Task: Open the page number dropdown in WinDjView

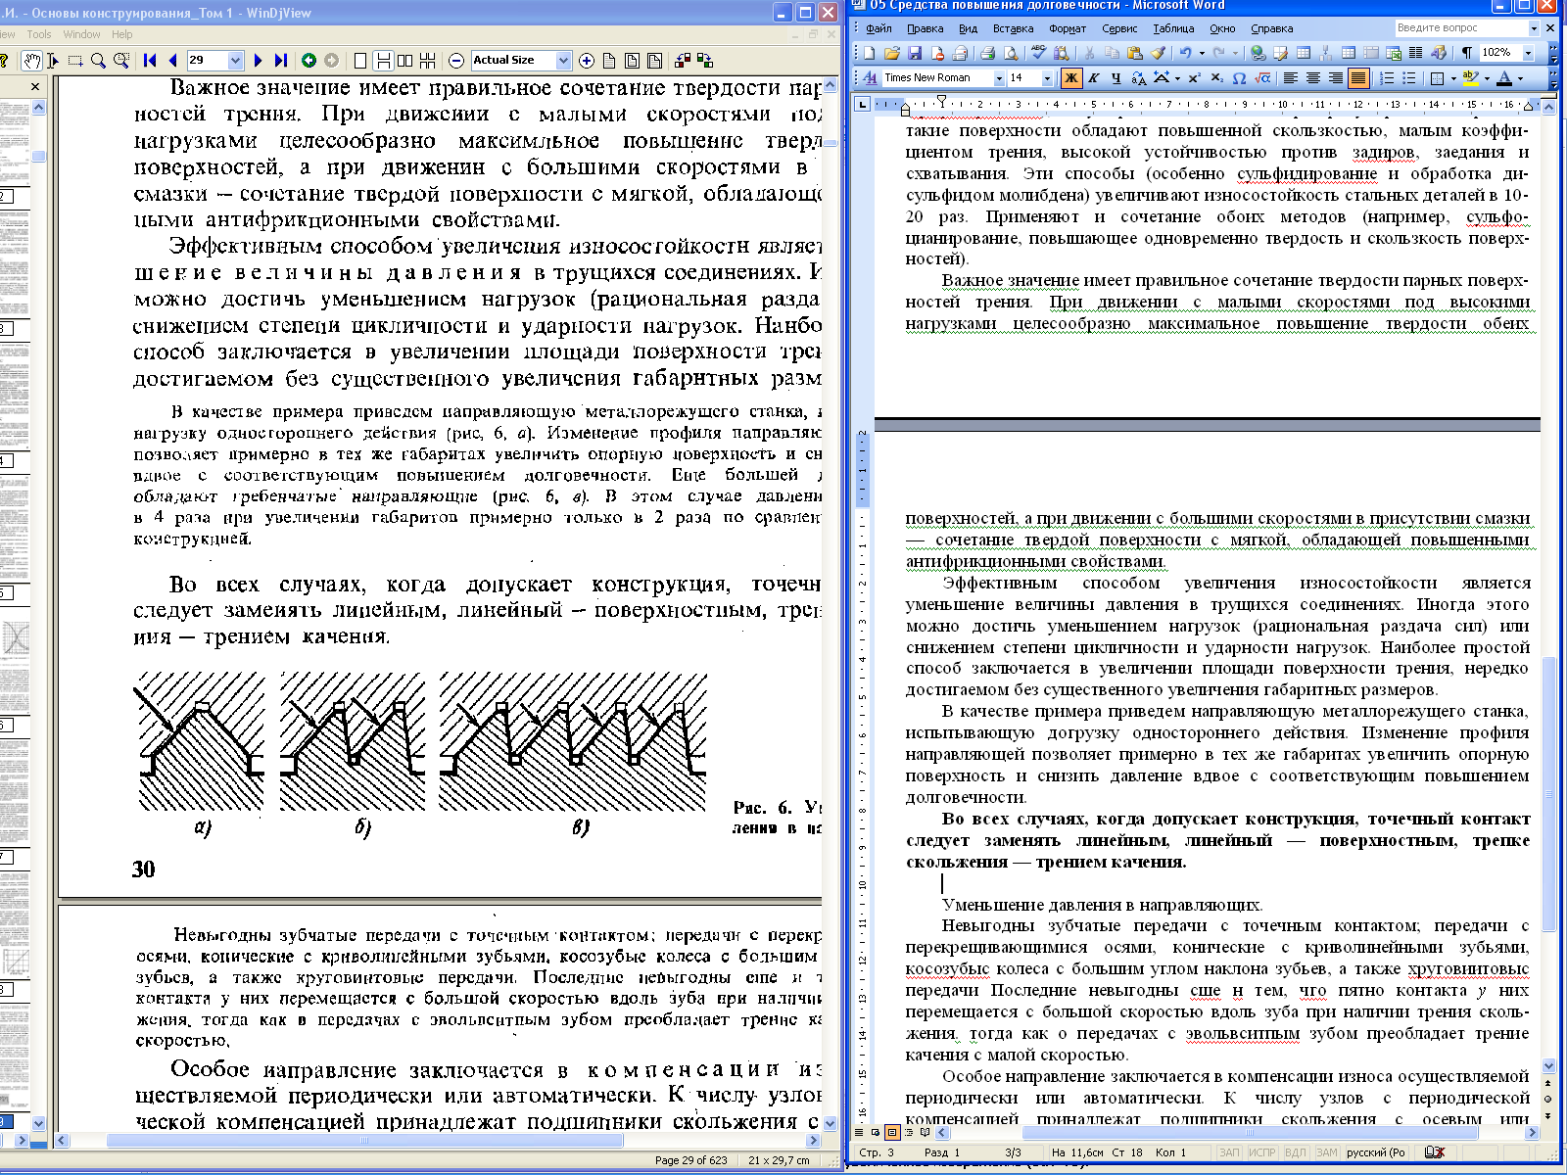Action: point(235,61)
